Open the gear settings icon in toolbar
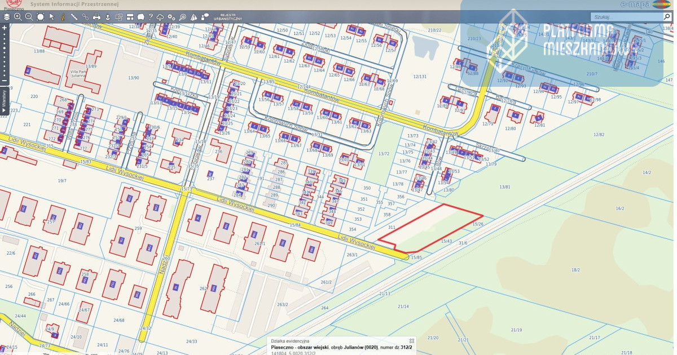The height and width of the screenshot is (355, 677). (x=172, y=17)
